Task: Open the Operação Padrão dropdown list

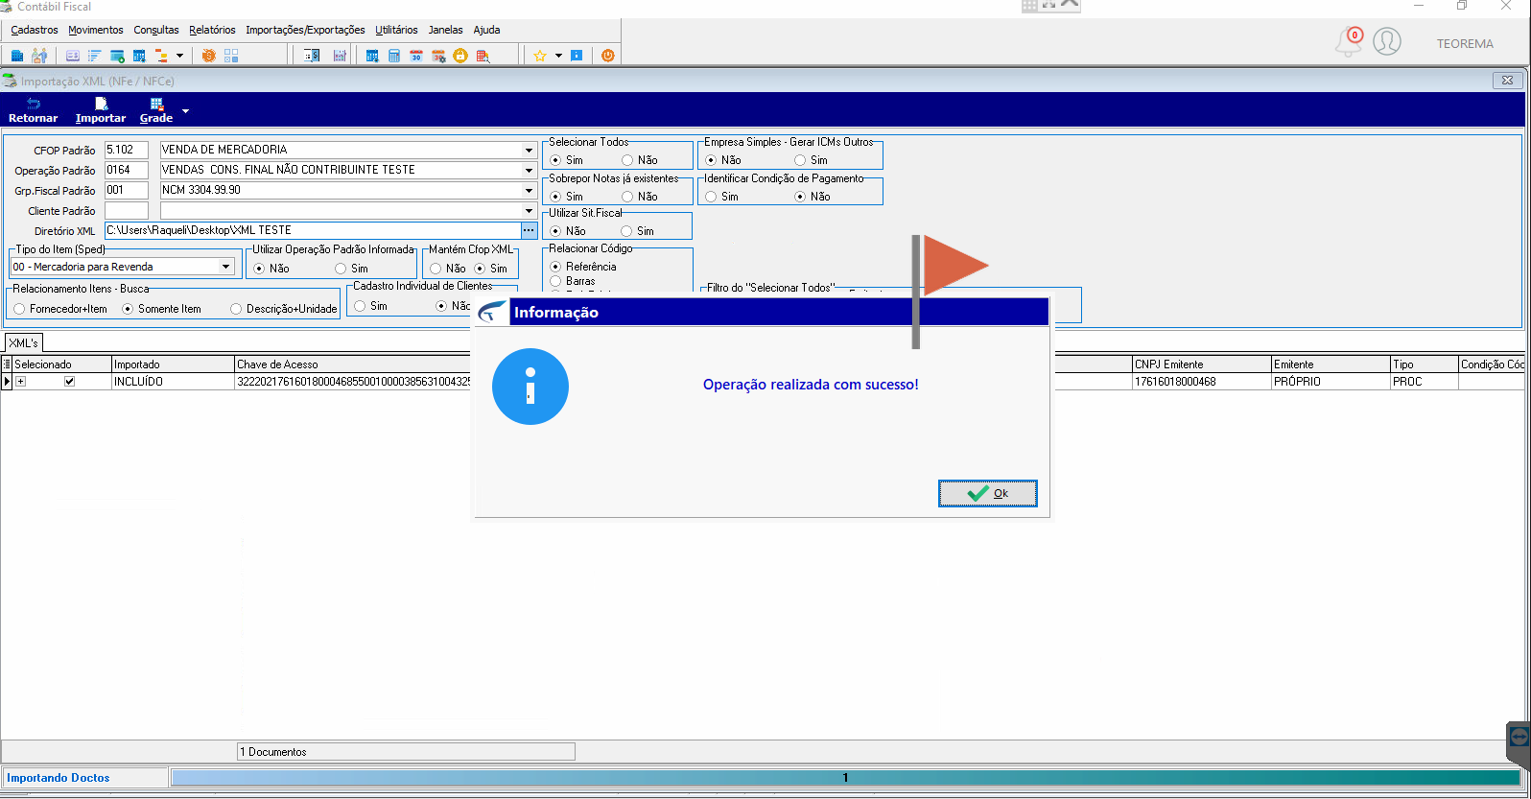Action: tap(529, 171)
